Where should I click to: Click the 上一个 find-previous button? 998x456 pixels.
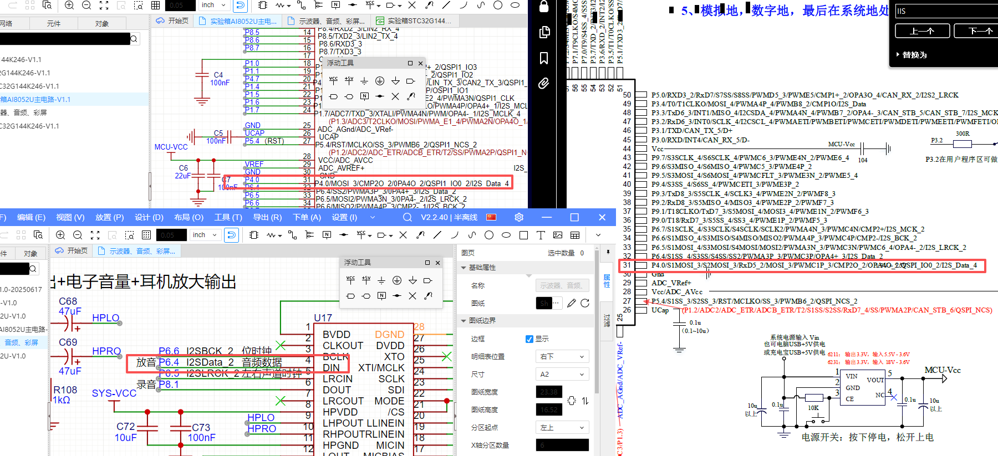coord(922,31)
